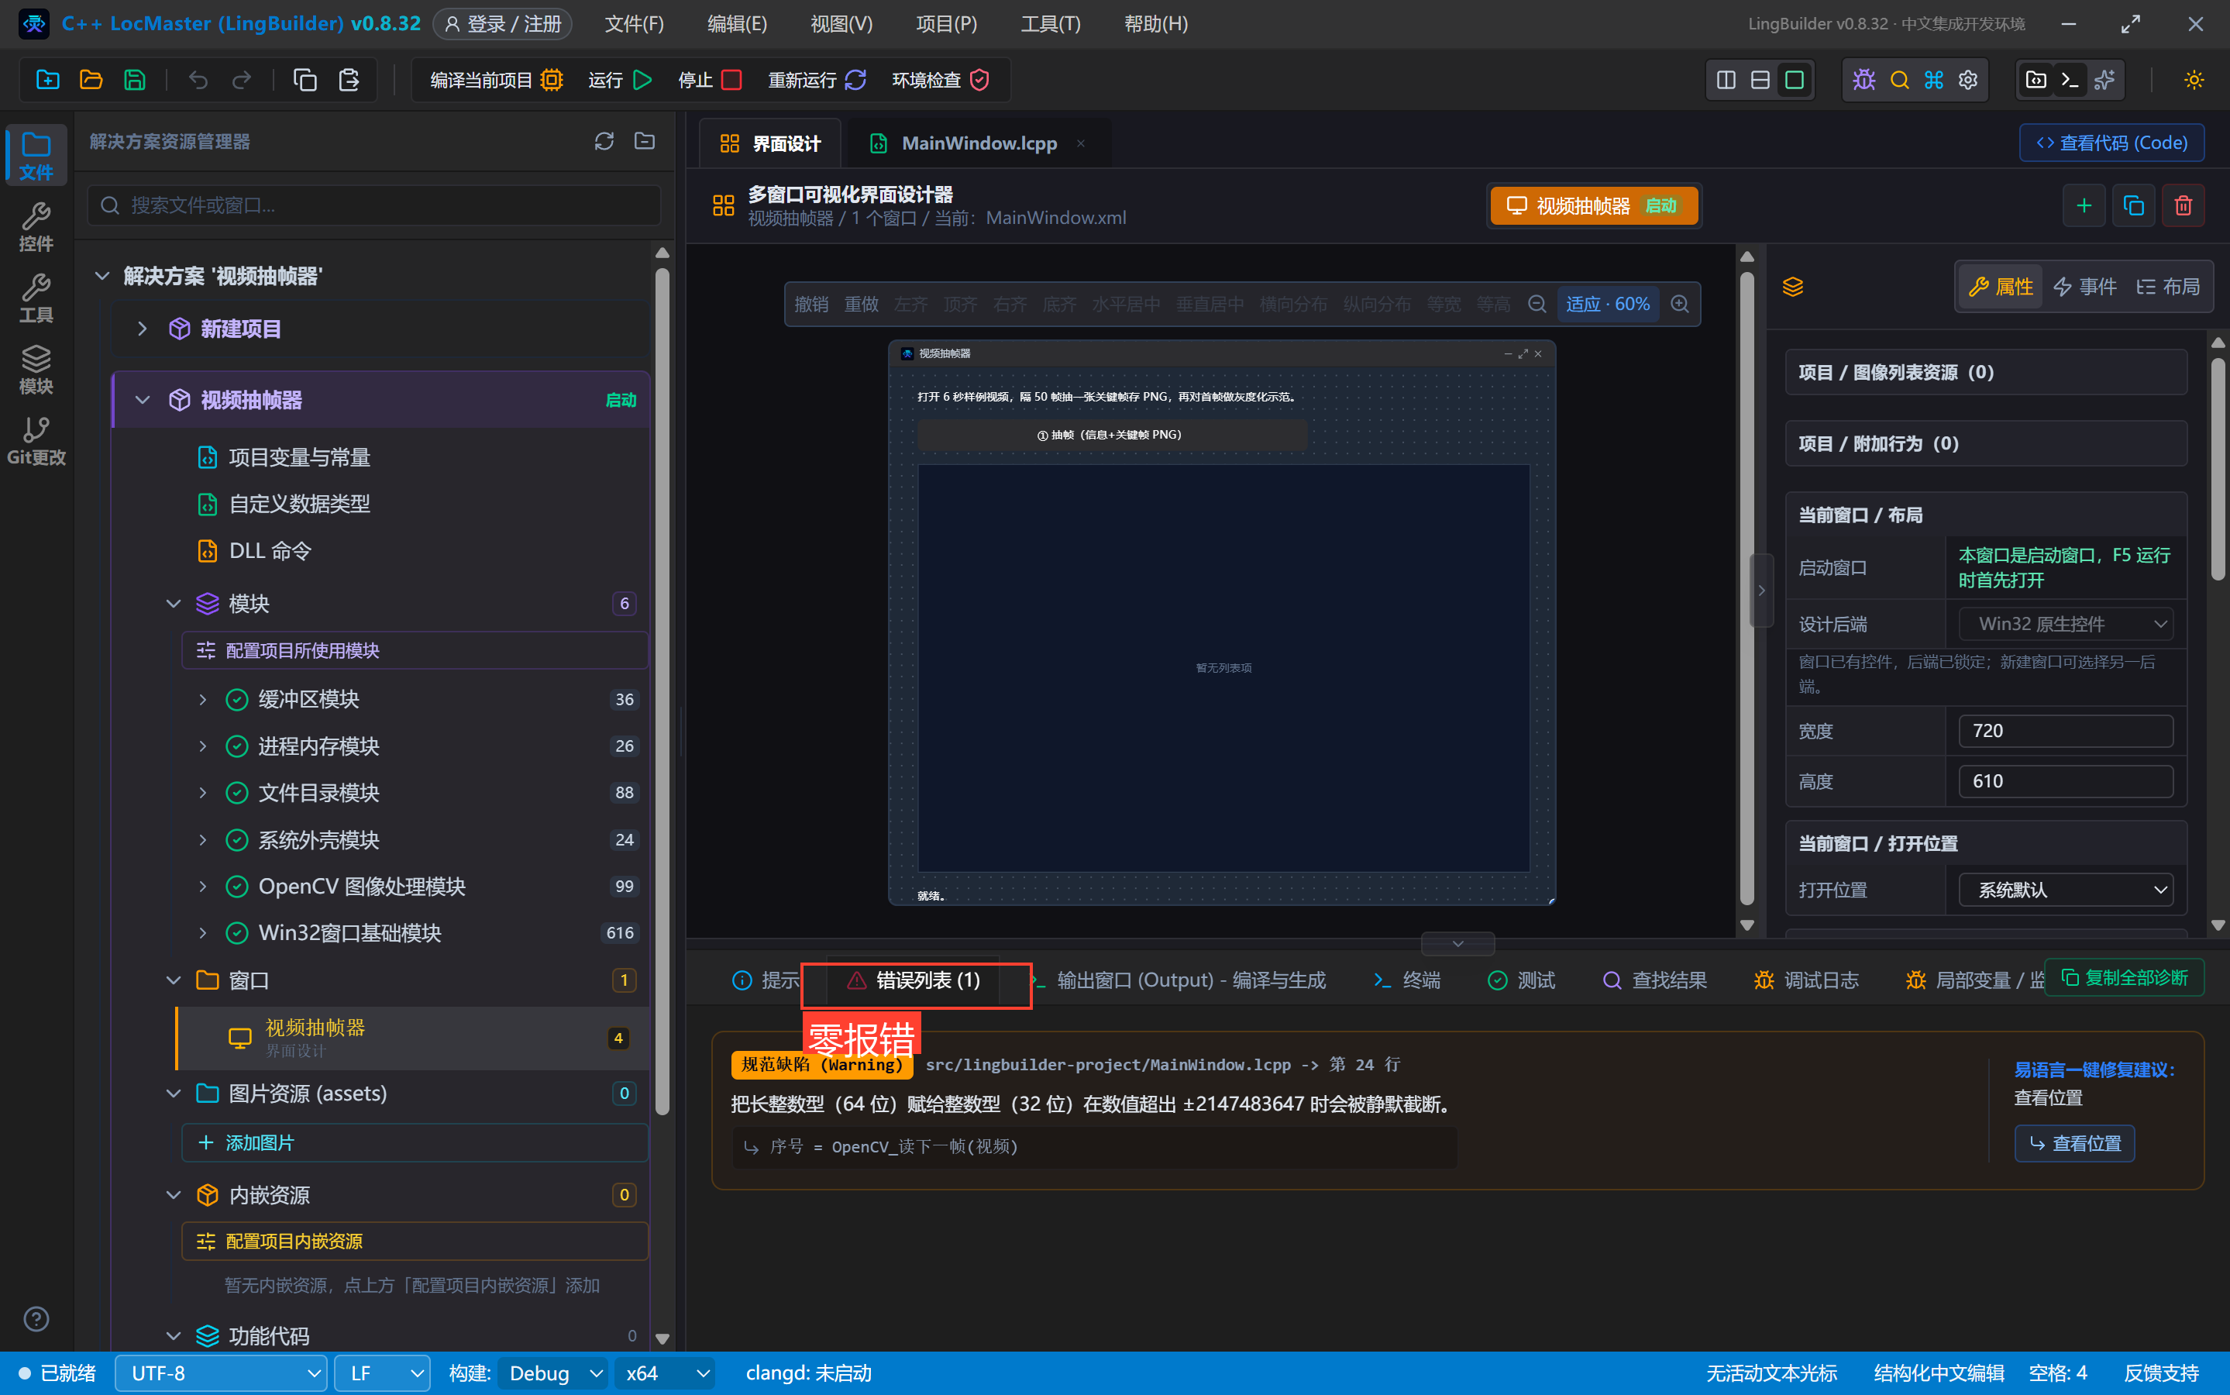Click the 查看代码 (Code) button

(2112, 143)
